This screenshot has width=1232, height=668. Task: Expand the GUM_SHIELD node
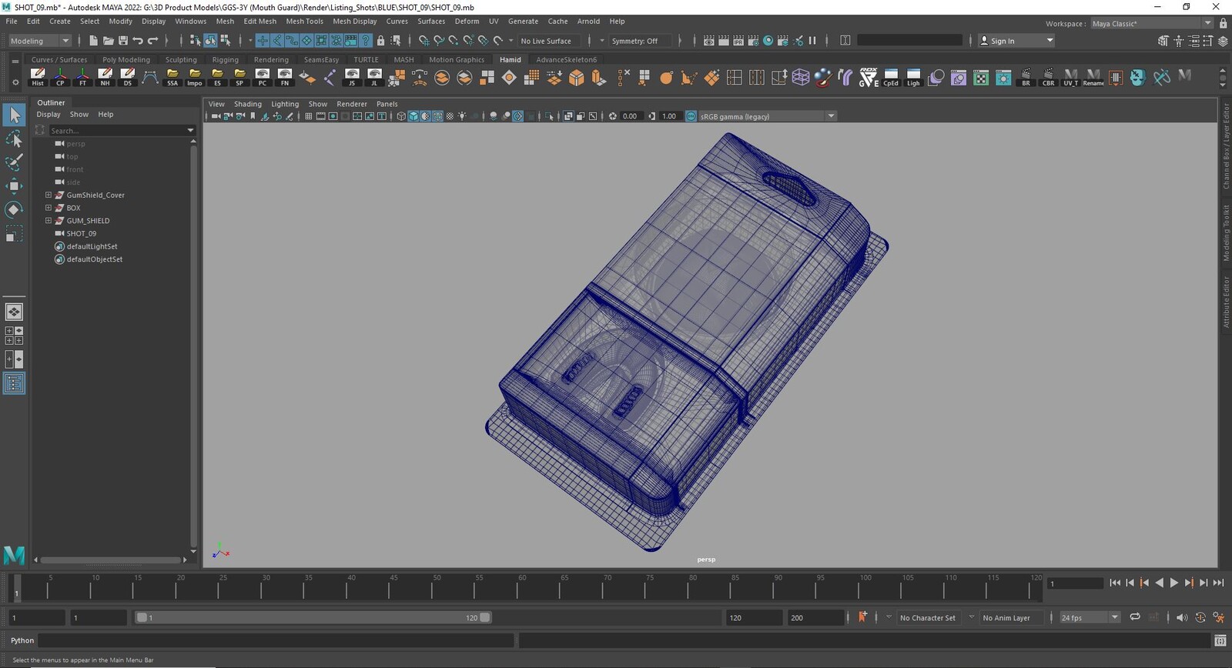click(49, 220)
